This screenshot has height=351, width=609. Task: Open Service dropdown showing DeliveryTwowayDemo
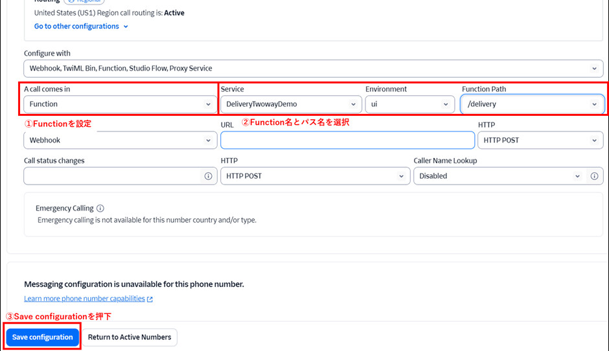pyautogui.click(x=290, y=104)
